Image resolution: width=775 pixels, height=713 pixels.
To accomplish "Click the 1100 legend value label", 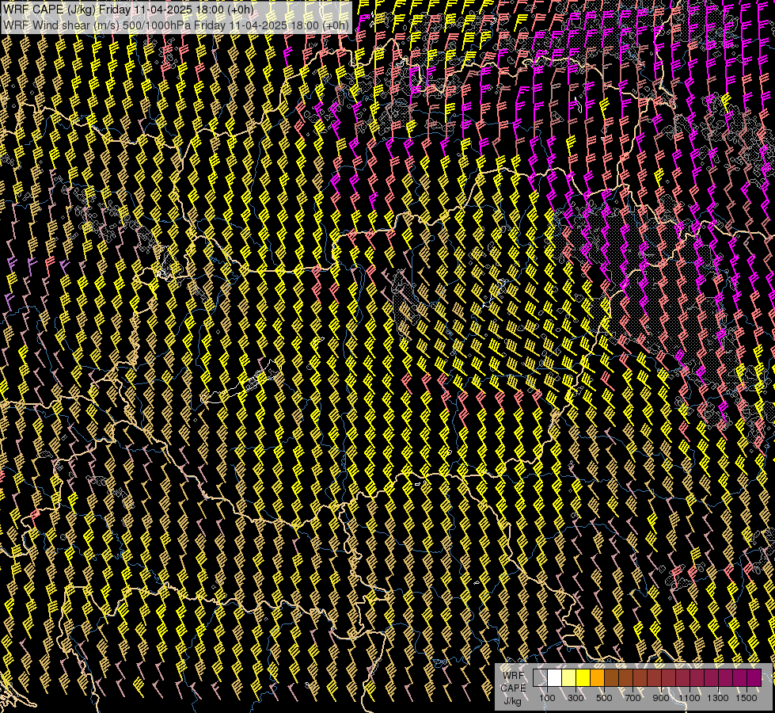I will click(x=689, y=698).
